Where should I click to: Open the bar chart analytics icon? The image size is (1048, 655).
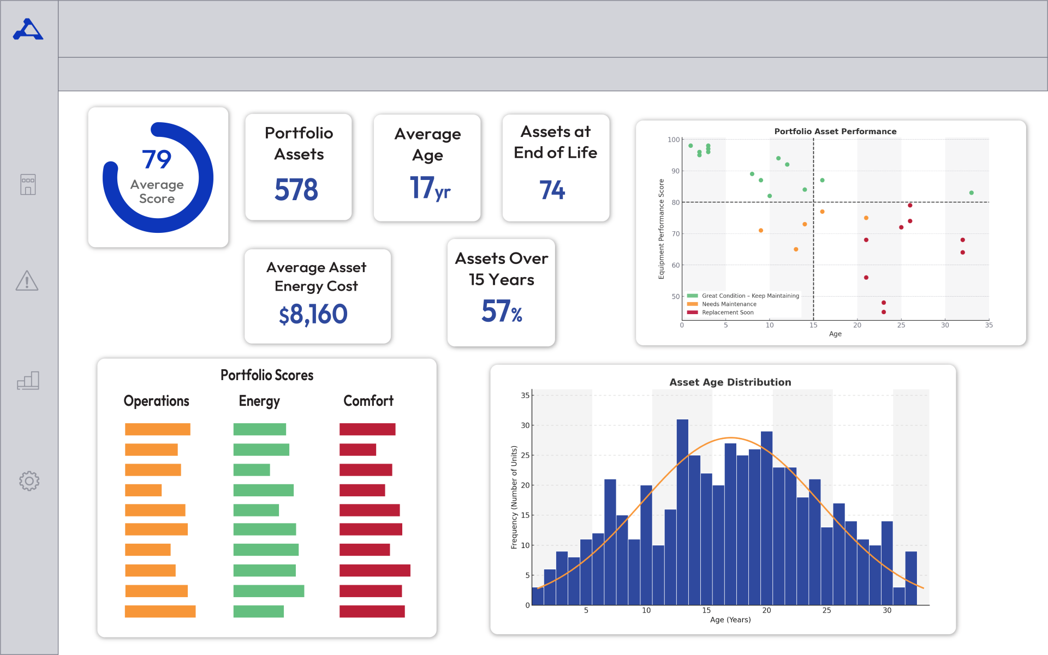pos(28,380)
